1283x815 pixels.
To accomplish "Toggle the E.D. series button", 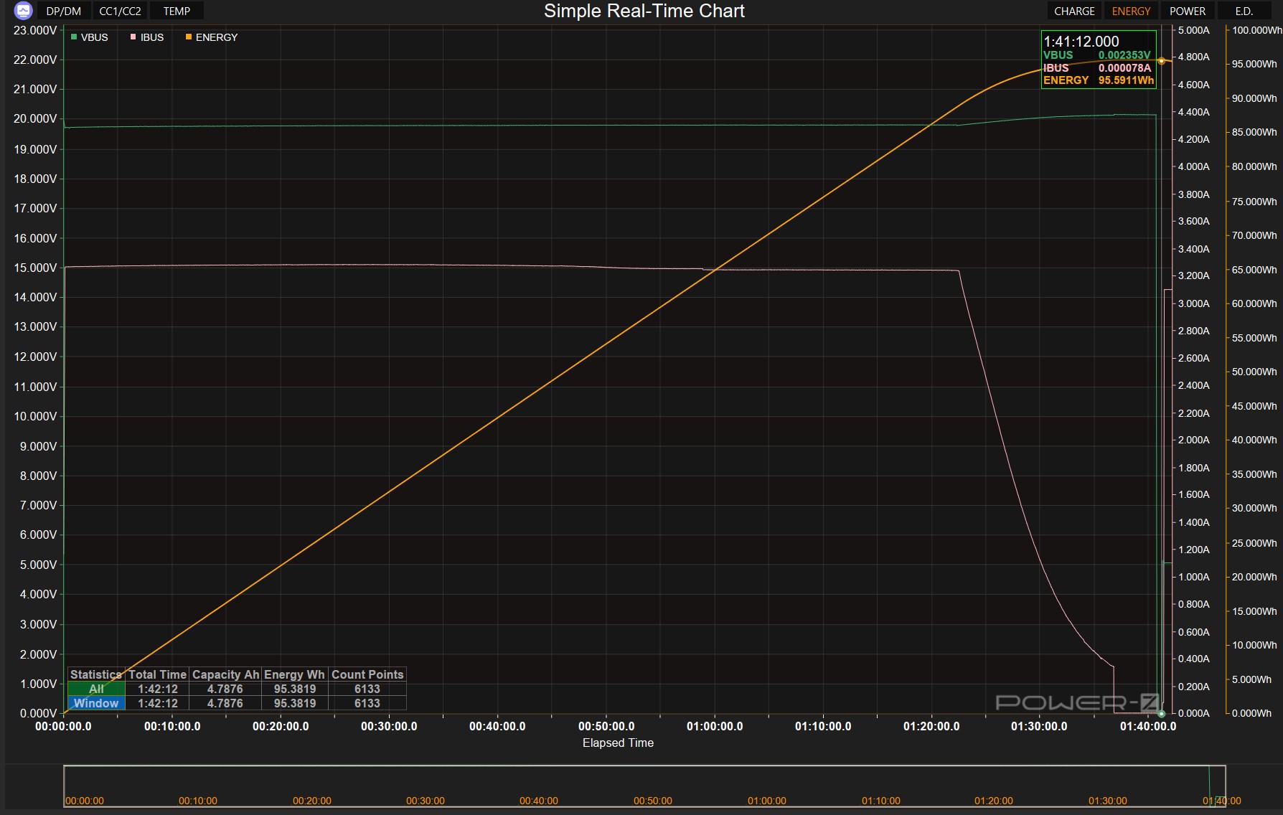I will tap(1244, 11).
